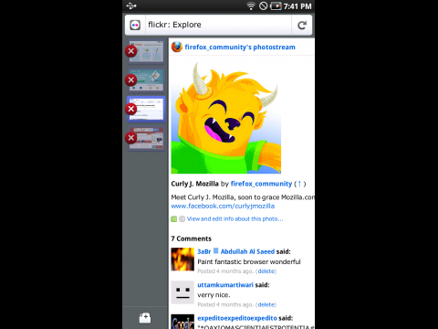Click expeditoexpeditoexpedito's avatar image

[182, 322]
